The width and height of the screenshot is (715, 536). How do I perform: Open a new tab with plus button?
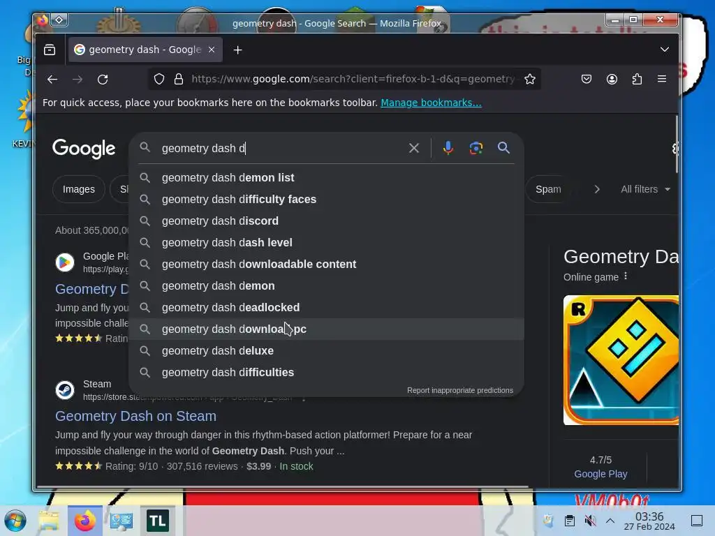tap(237, 50)
